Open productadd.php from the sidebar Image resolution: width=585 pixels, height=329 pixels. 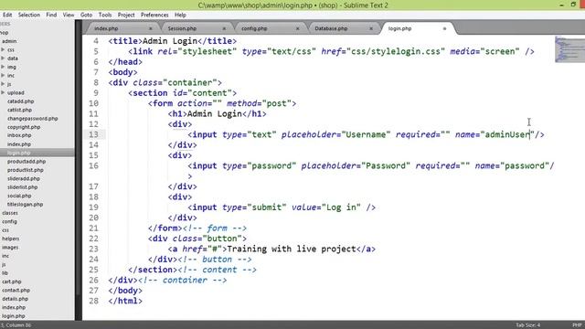(x=27, y=161)
